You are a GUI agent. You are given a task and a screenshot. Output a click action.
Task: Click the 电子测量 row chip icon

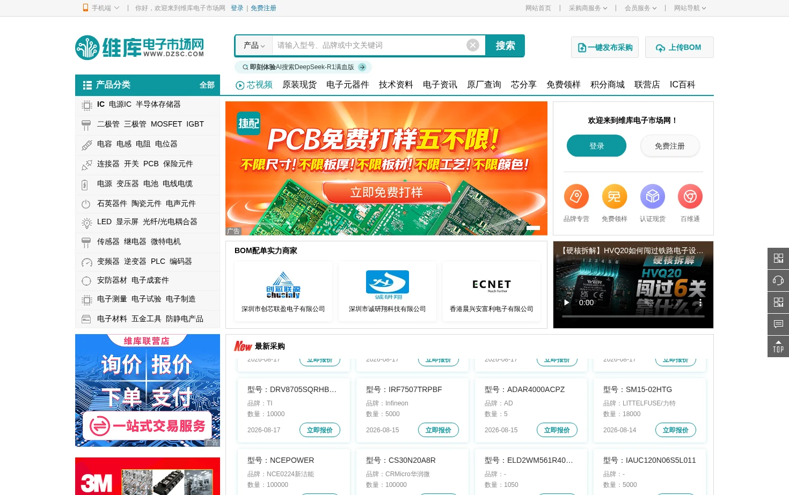coord(86,300)
